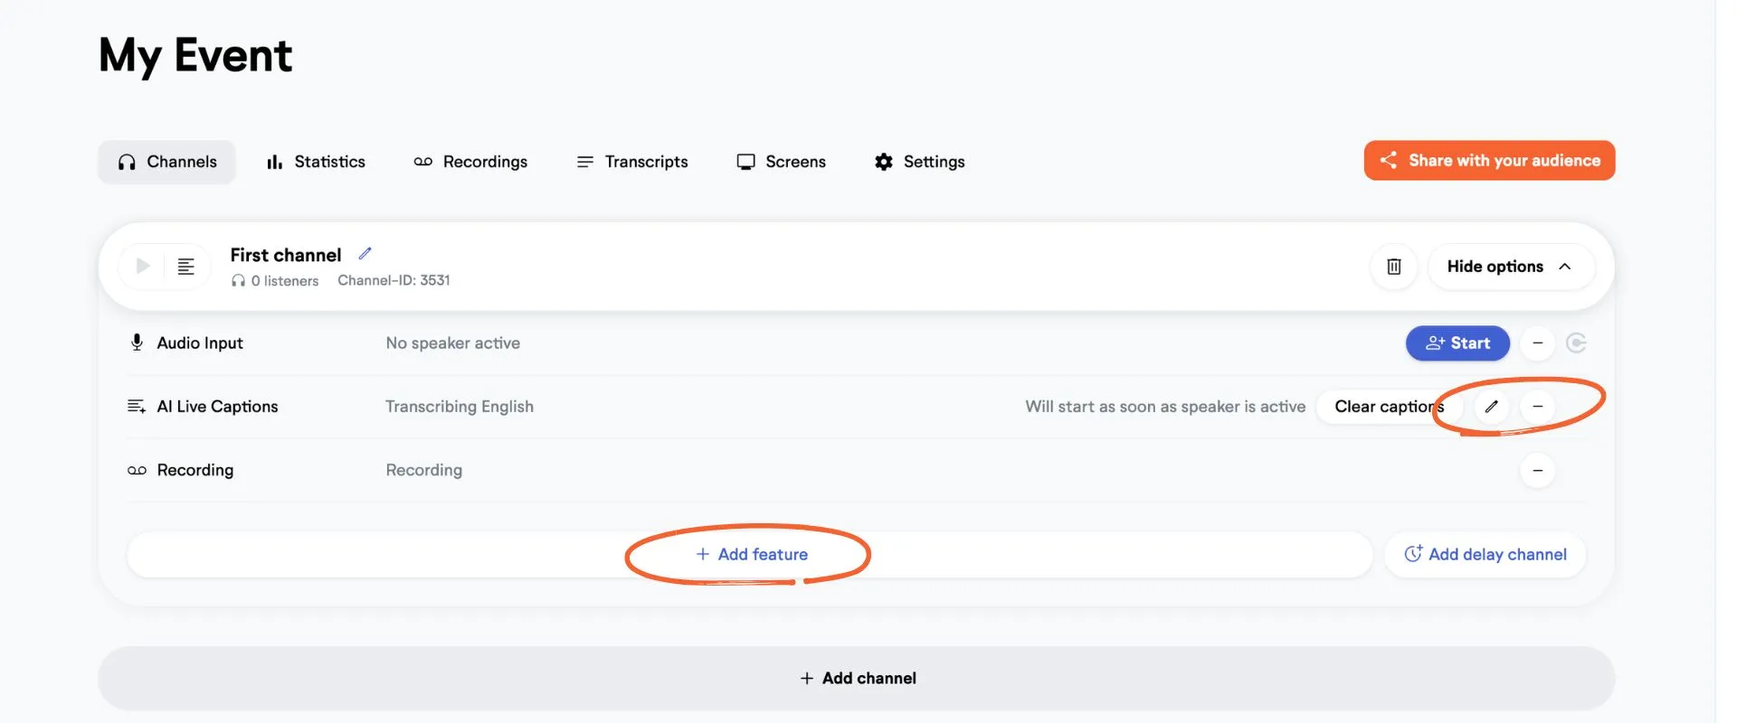Viewport: 1737px width, 723px height.
Task: Select the 'Channel-ID: 3531' text
Action: coord(394,280)
